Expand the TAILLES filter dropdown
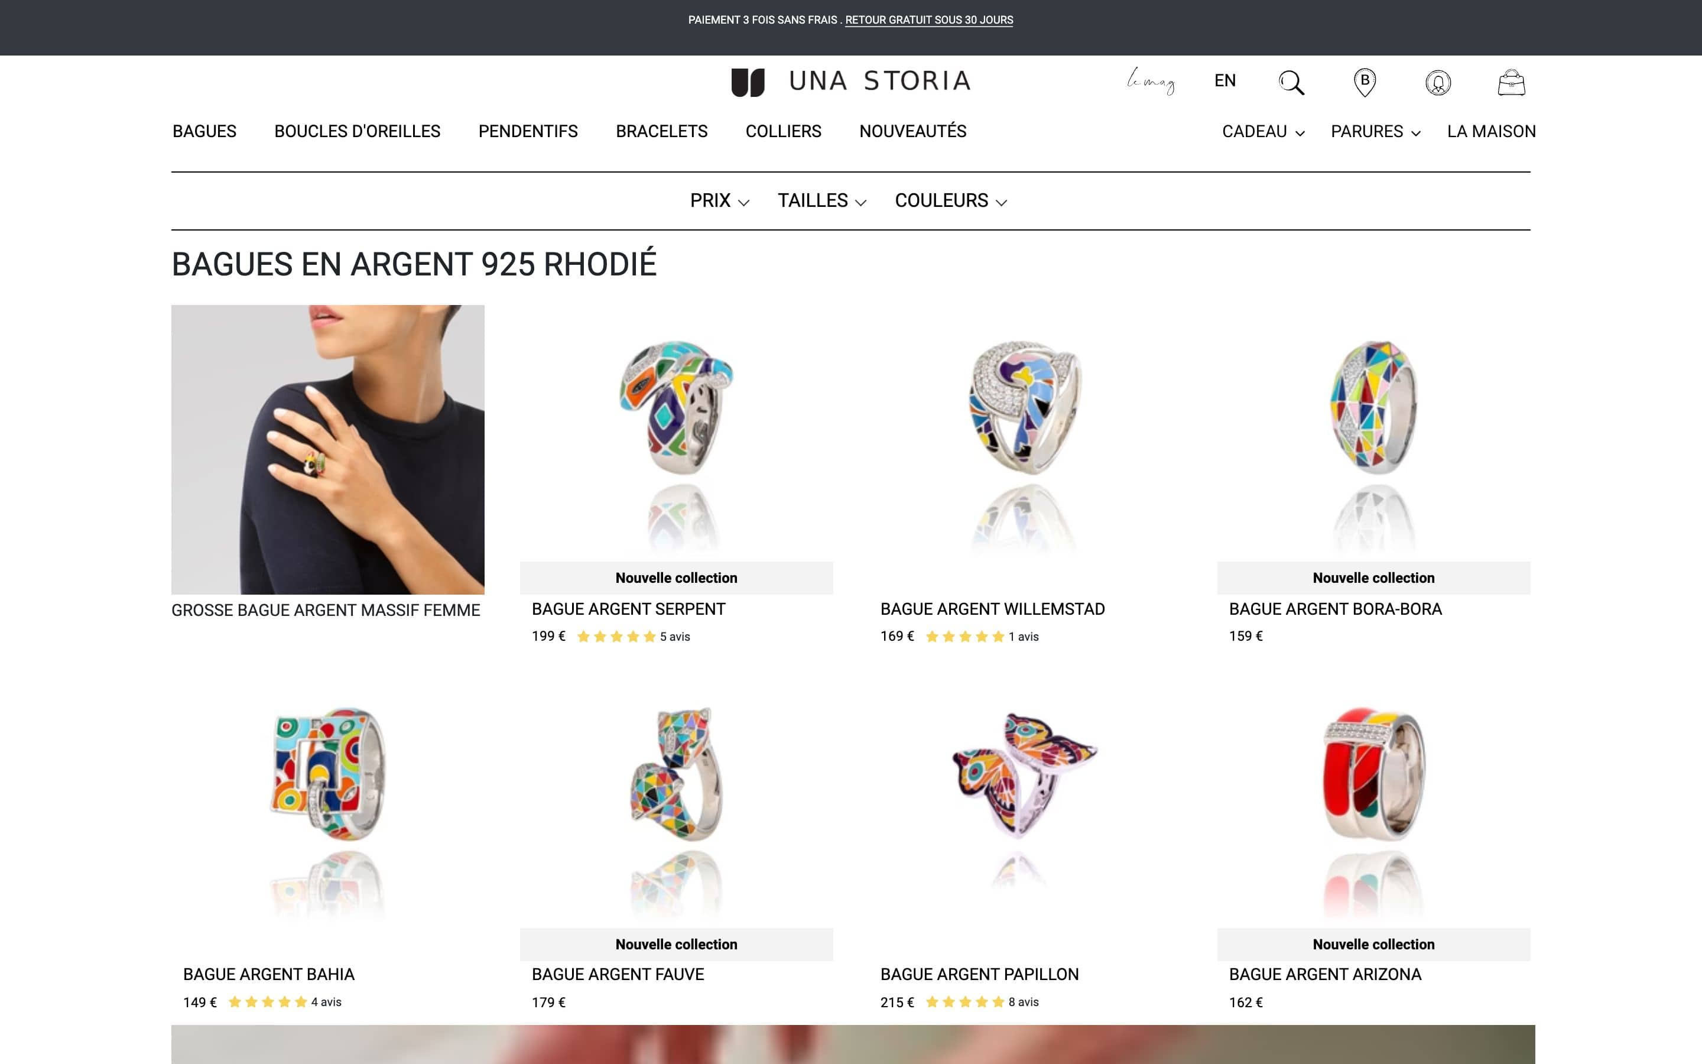1702x1064 pixels. coord(821,200)
